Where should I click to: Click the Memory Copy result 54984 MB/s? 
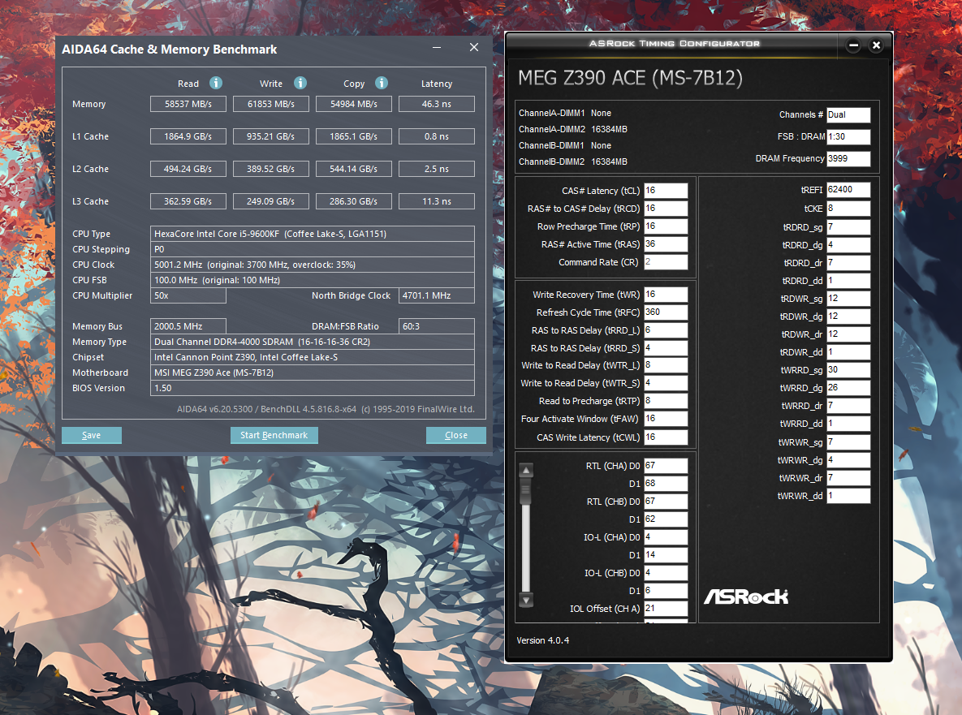[x=353, y=104]
